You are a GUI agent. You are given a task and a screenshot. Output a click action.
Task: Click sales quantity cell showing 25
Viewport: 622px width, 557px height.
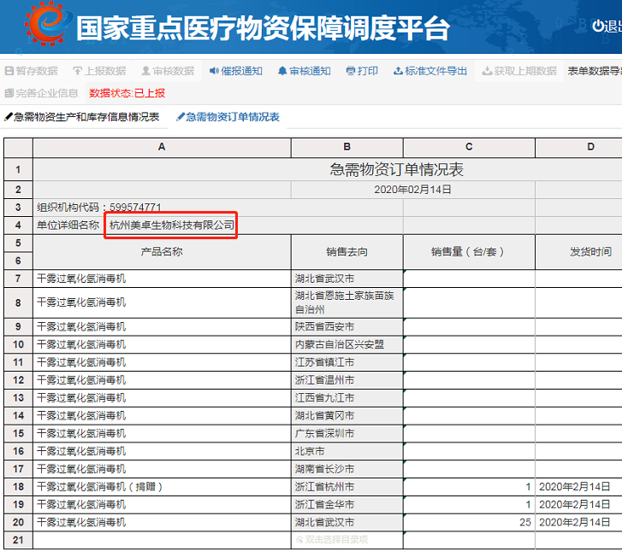click(x=469, y=522)
